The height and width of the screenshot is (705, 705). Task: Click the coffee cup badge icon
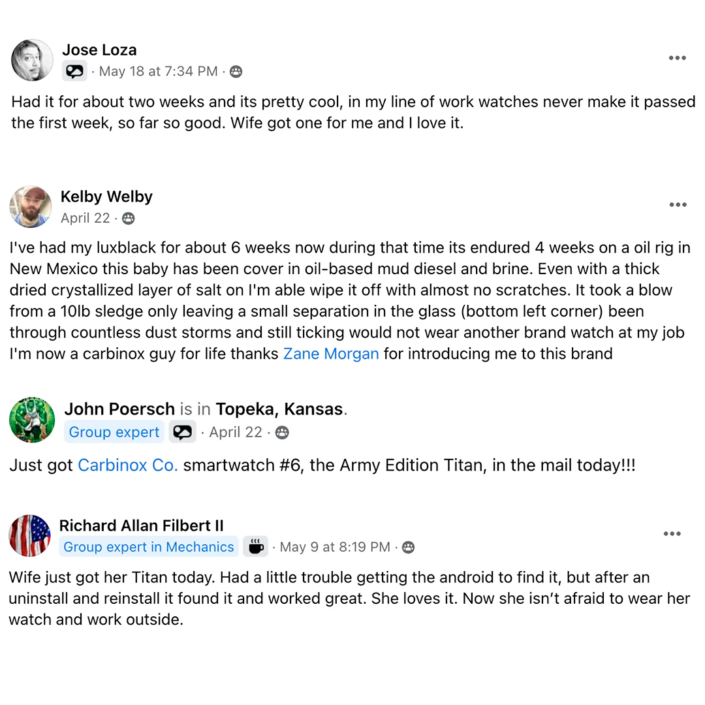tap(256, 547)
